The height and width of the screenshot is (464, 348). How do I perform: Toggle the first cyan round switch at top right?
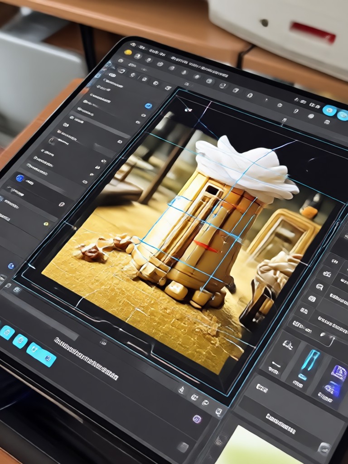(329, 111)
